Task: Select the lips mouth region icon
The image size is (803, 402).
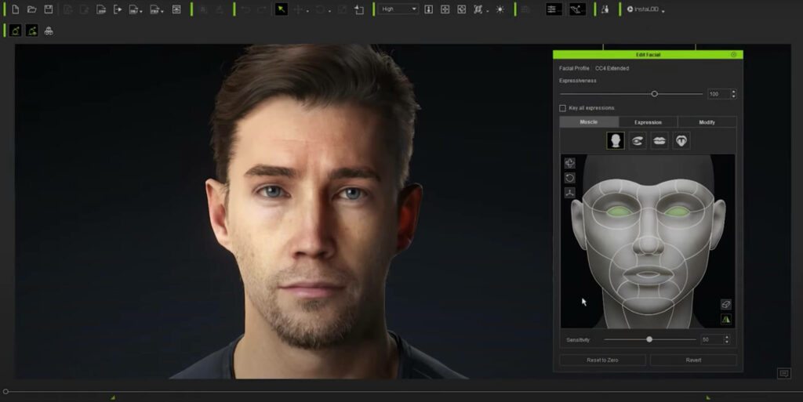Action: point(659,140)
